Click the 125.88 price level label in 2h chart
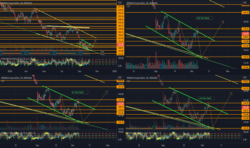The height and width of the screenshot is (148, 250). (x=121, y=110)
